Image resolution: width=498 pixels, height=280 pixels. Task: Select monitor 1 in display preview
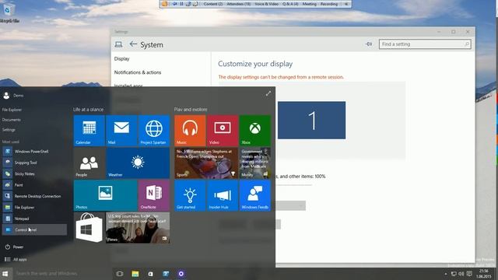click(311, 121)
